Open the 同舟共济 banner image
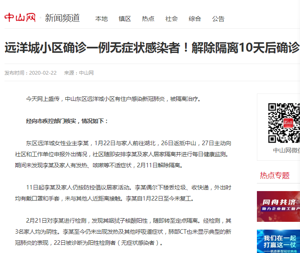300x253 pixels. click(x=278, y=206)
